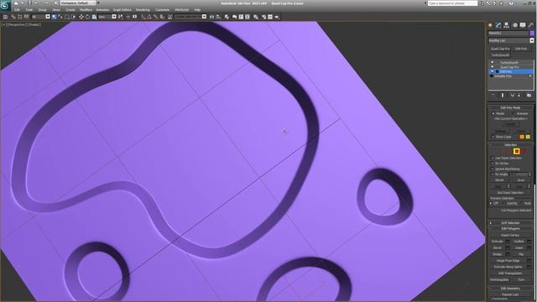Click the Quad Cap Pro modifier button
537x302 pixels.
(500, 49)
